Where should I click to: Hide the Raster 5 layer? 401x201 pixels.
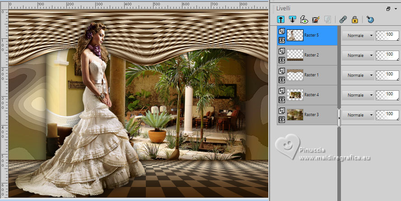(281, 40)
